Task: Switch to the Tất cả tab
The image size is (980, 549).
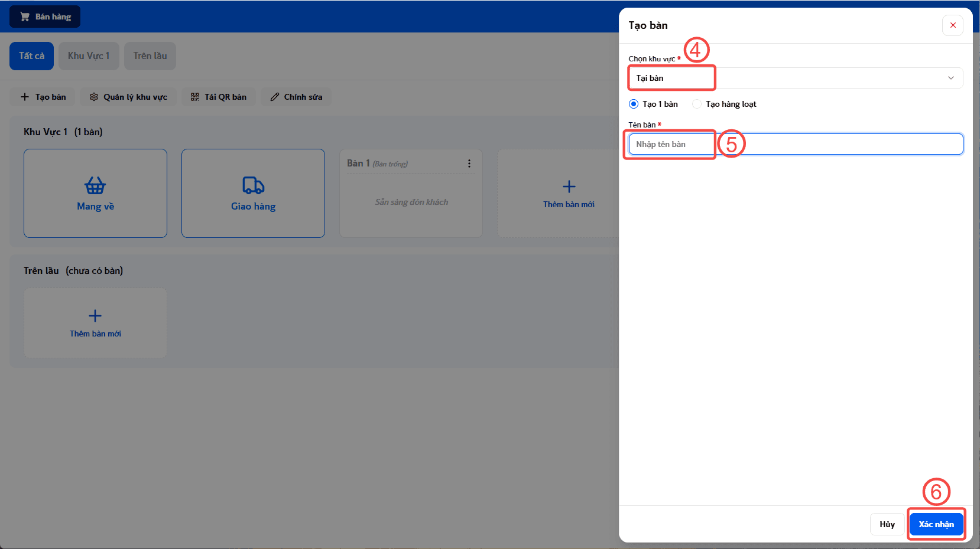Action: [32, 56]
